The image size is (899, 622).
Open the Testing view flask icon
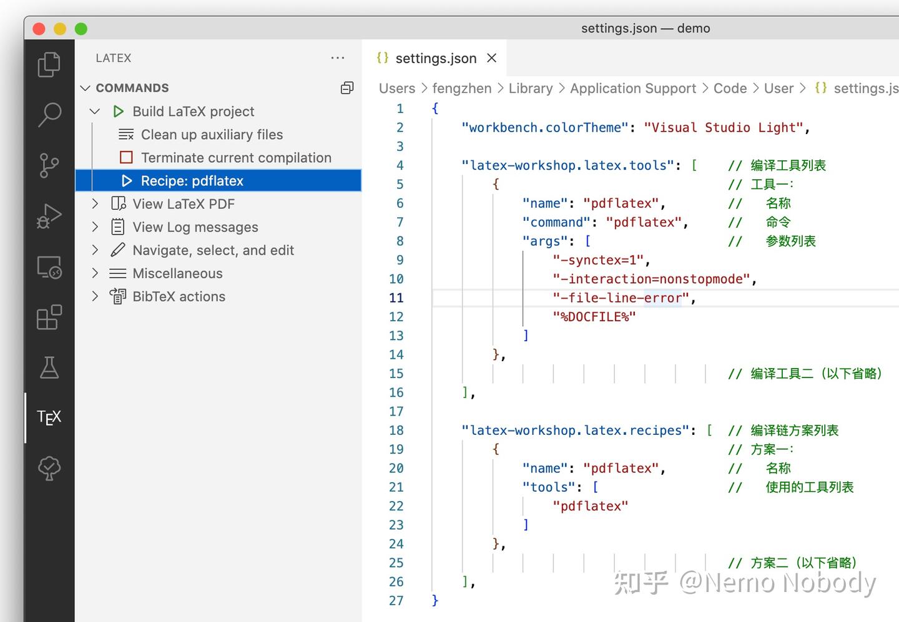(49, 368)
